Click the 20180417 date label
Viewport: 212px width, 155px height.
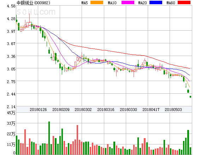click(x=151, y=110)
